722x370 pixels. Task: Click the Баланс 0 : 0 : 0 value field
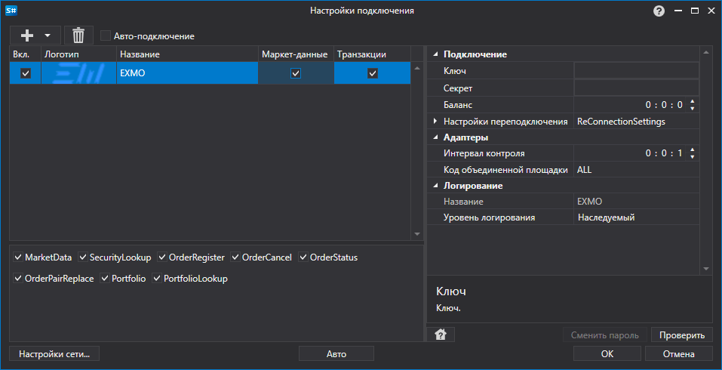point(631,105)
